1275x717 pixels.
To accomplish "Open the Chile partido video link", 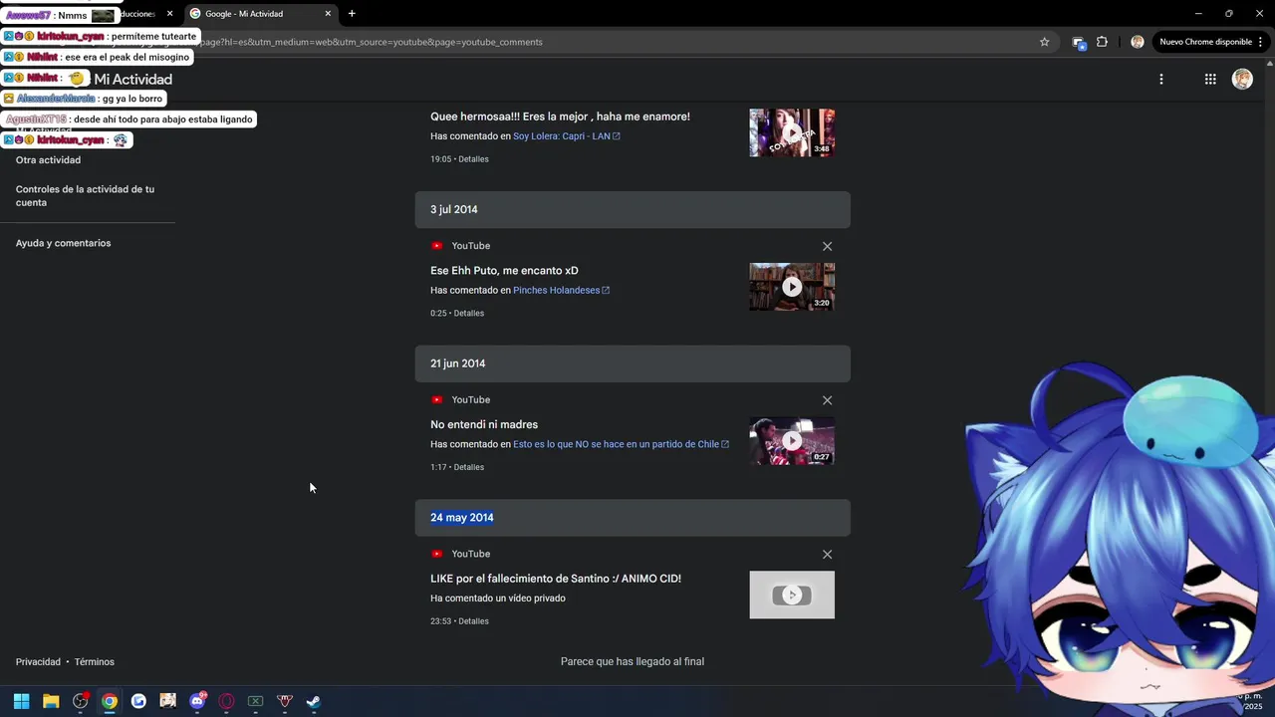I will click(x=621, y=444).
